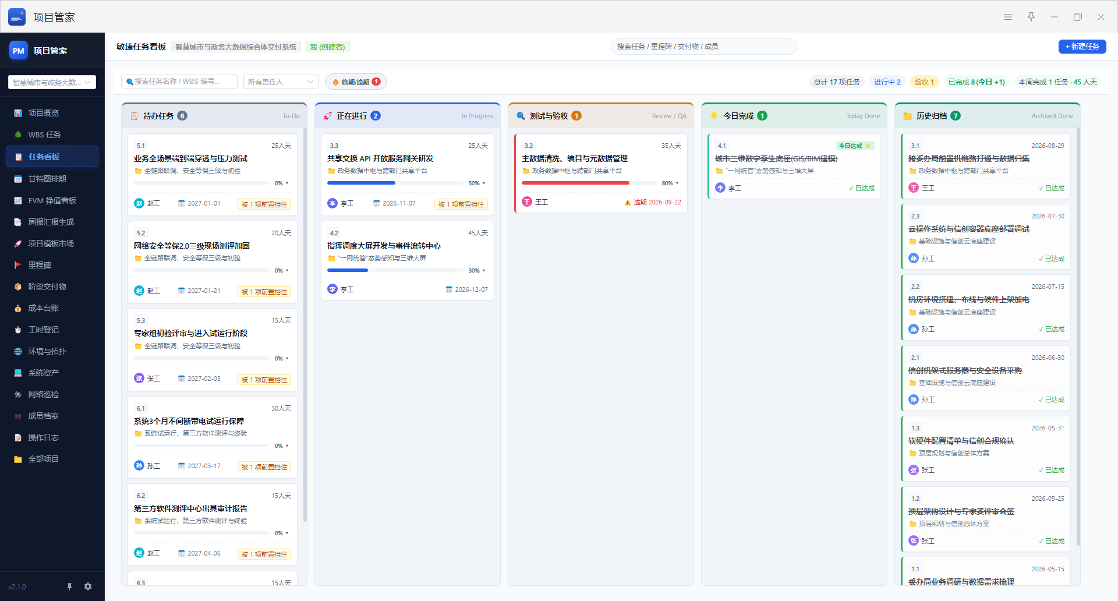Viewport: 1118px width, 601px height.
Task: Open archived card 云操作系统与信创容器底座部署调试
Action: pos(986,237)
